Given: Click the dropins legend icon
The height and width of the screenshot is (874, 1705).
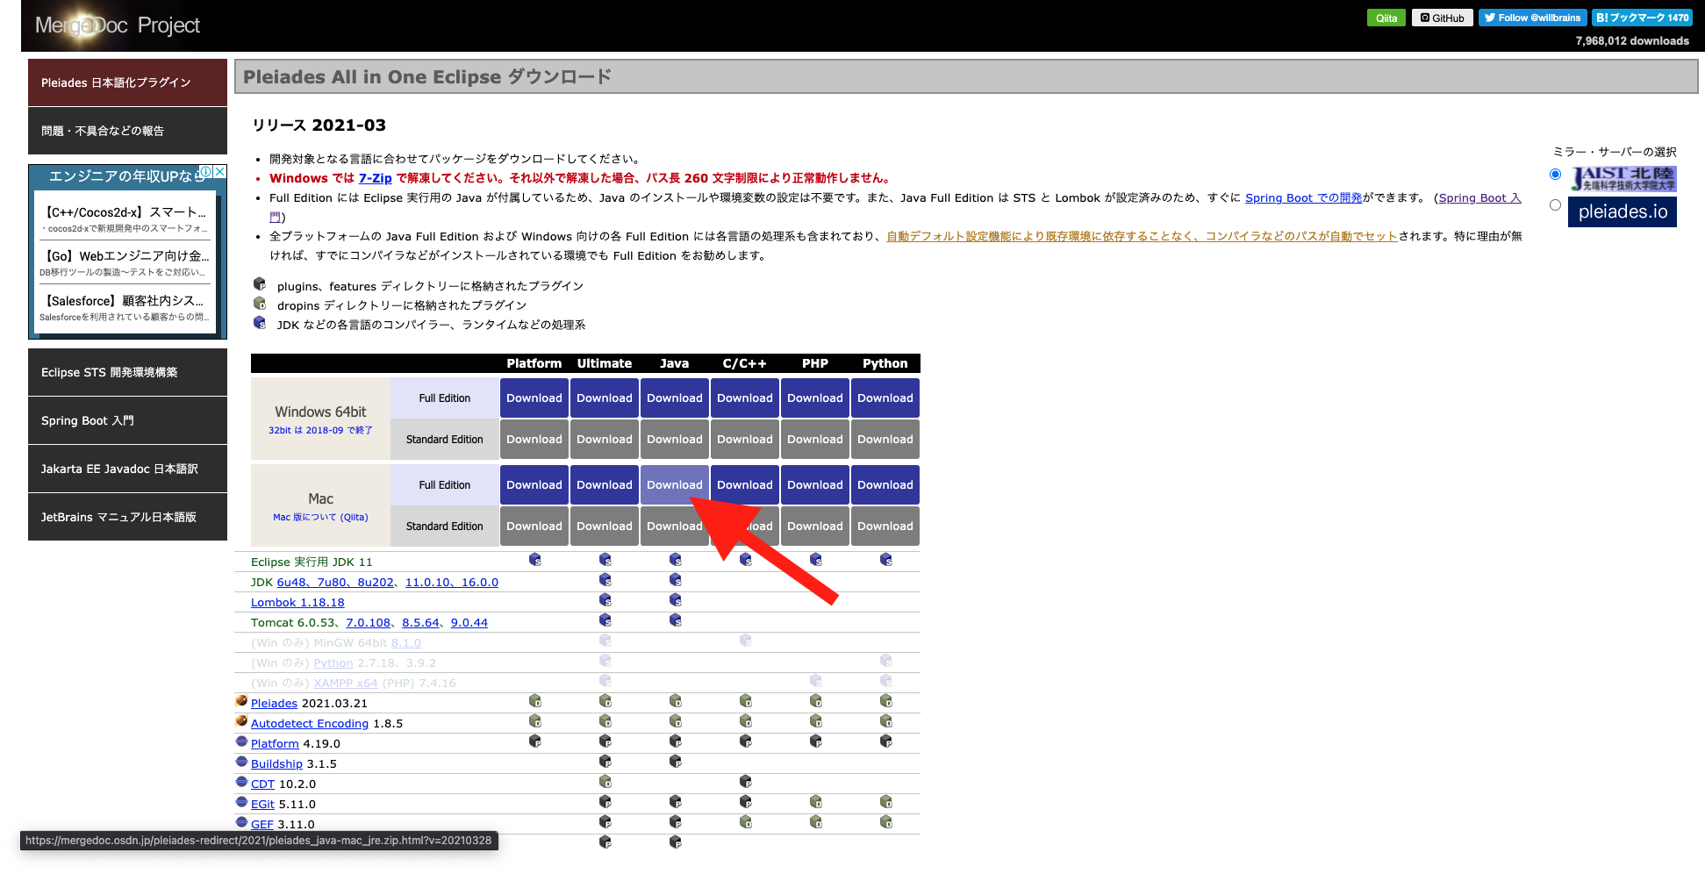Looking at the screenshot, I should tap(260, 304).
